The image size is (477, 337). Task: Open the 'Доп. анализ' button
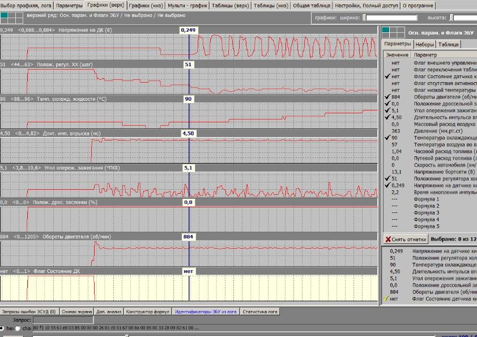109,312
